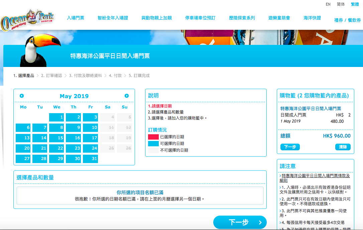The image size is (363, 230).
Task: Select May 14 on the calendar
Action: point(40,138)
